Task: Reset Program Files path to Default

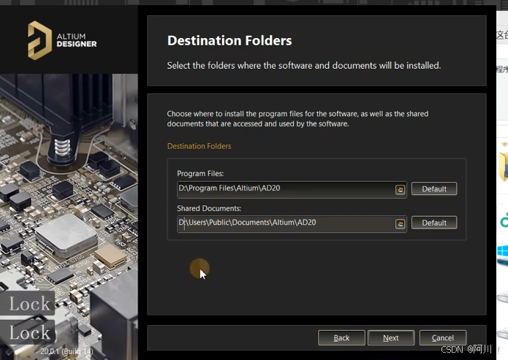Action: [x=434, y=188]
